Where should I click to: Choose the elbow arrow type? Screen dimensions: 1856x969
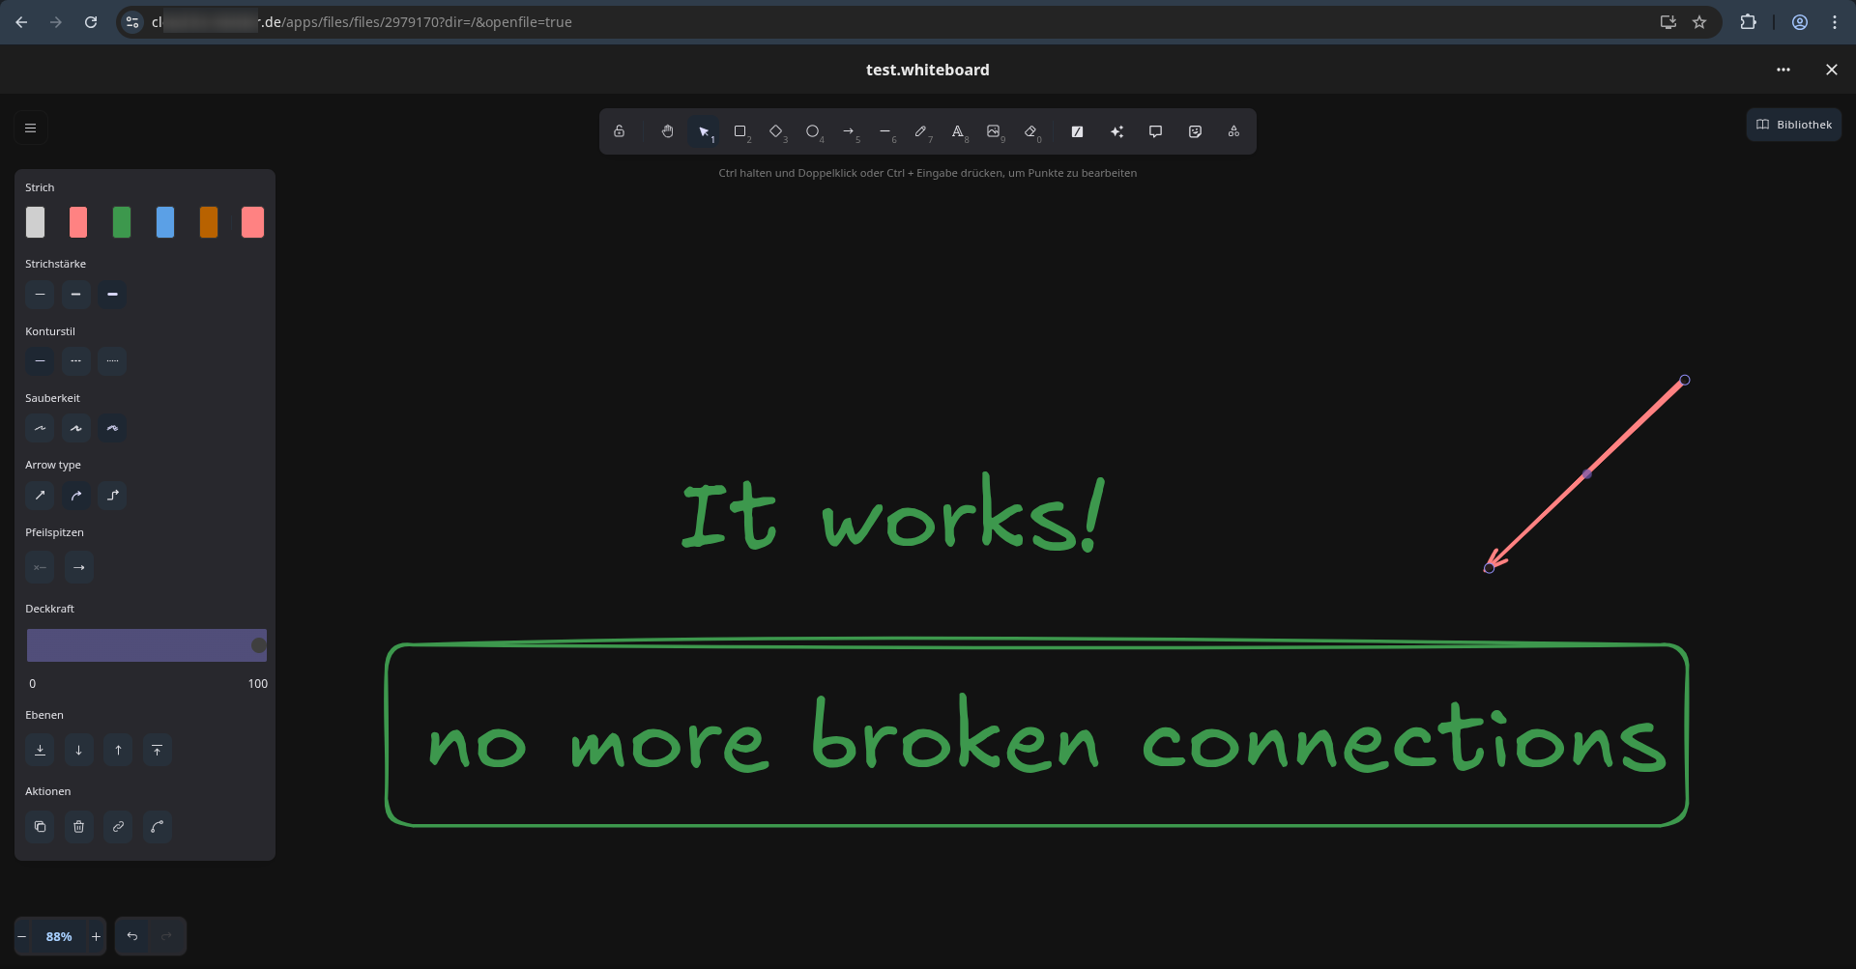112,496
